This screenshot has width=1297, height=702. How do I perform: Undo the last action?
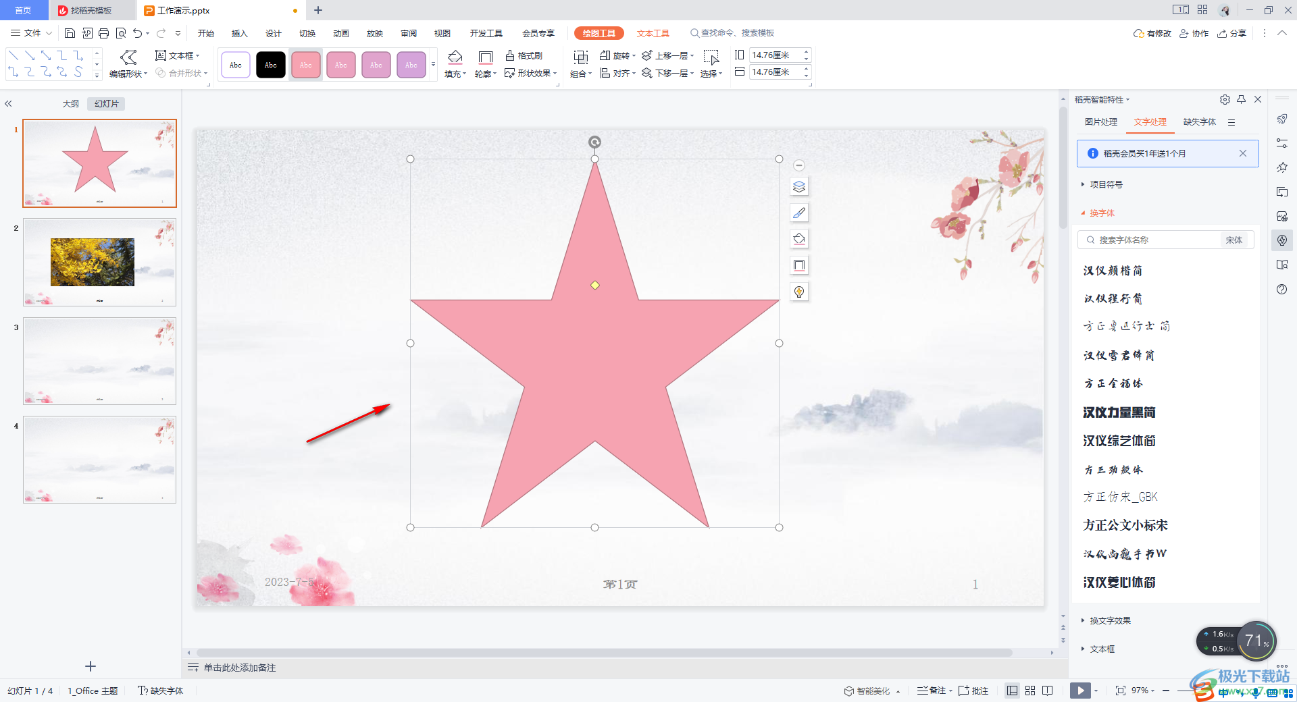[x=138, y=33]
